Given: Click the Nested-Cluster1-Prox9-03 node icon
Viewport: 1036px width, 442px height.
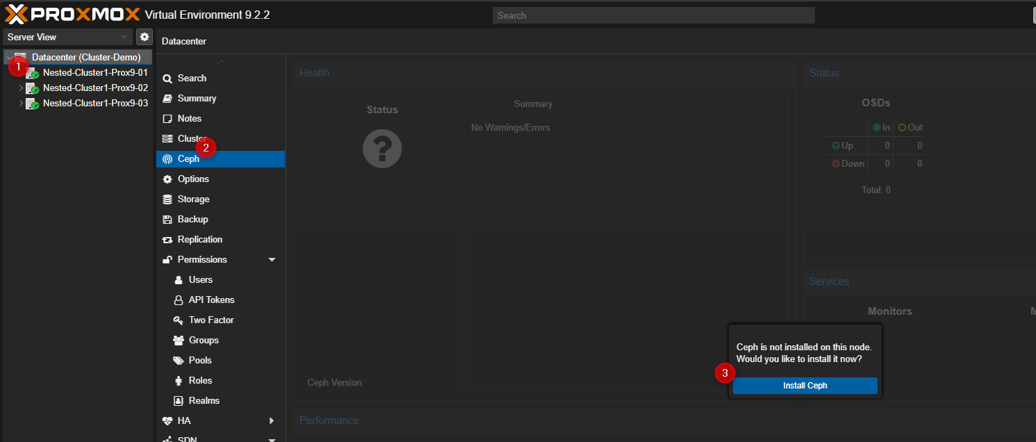Looking at the screenshot, I should point(32,104).
